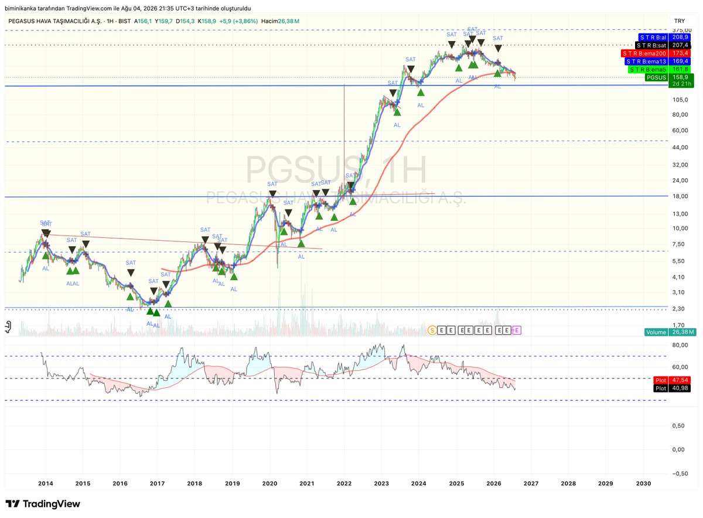
Task: Click the 2026 label on the time axis
Action: coord(493,483)
